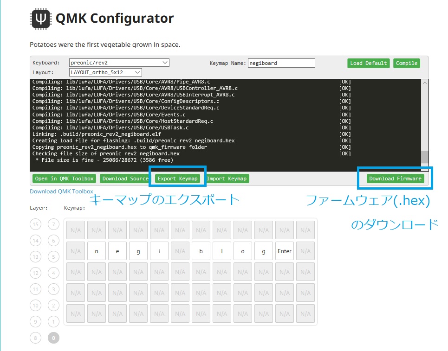
Task: Select layer 10
Action: 35,306
